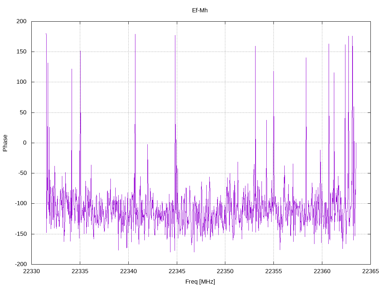Click the x-axis tick label '22360'

click(x=322, y=271)
